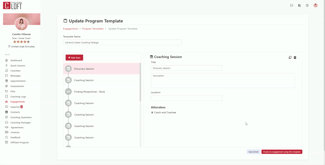The height and width of the screenshot is (165, 325).
Task: Click the Save & Exit button
Action: tap(253, 152)
